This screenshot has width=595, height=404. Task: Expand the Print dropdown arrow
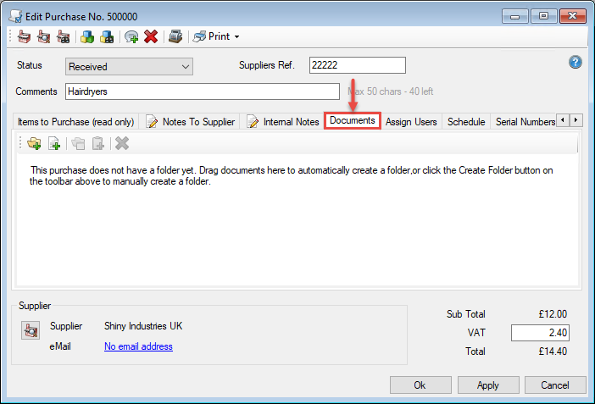[x=236, y=36]
